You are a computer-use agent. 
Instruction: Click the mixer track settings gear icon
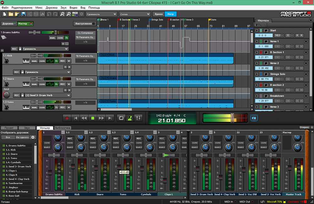33,137
